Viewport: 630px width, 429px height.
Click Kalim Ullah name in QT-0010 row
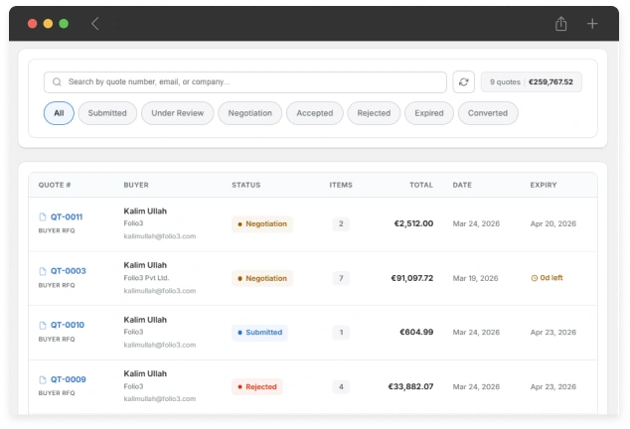point(145,320)
